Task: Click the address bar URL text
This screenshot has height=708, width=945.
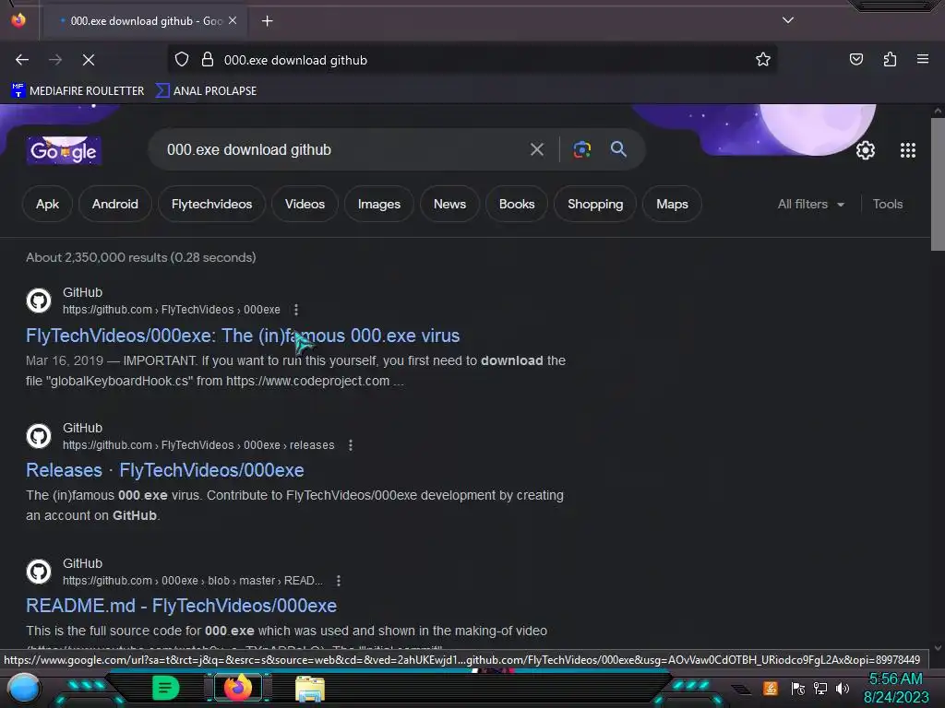Action: click(295, 60)
